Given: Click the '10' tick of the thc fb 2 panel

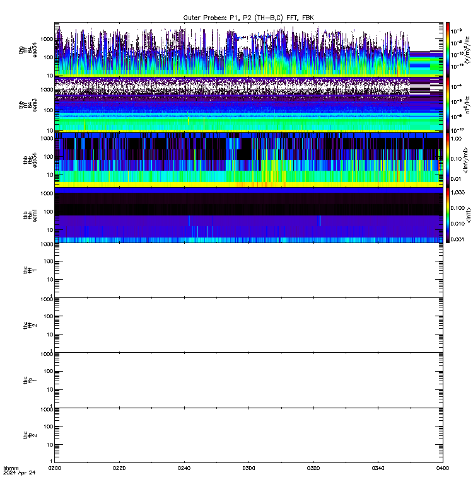Looking at the screenshot, I should 50,445.
